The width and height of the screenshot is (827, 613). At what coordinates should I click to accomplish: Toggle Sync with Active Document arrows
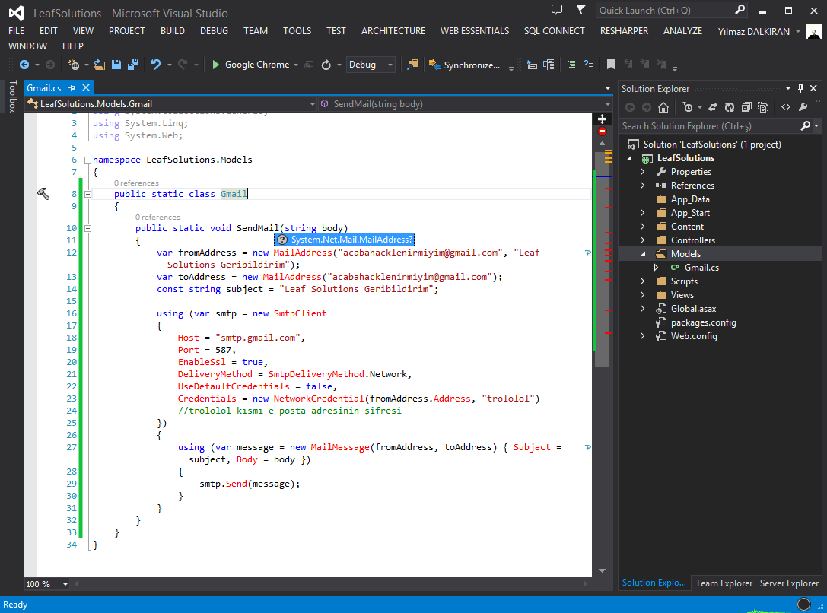point(713,107)
